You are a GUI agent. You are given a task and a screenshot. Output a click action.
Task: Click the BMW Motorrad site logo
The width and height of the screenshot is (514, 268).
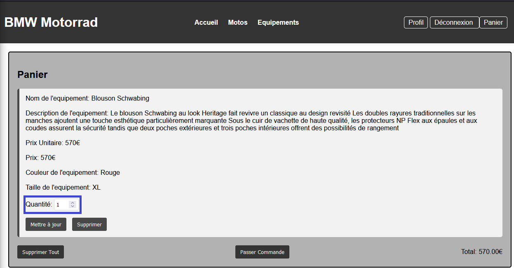click(51, 22)
